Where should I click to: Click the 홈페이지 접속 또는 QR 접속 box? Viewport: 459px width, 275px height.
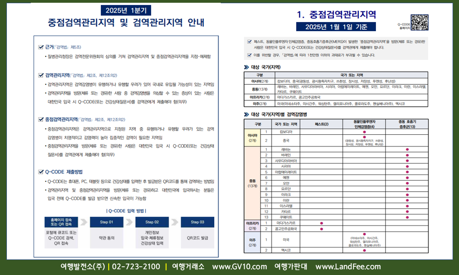61,222
